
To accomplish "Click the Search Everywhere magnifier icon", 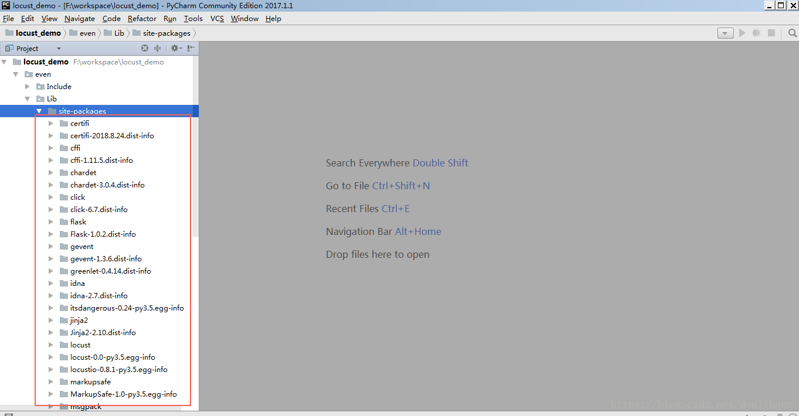I will click(792, 33).
